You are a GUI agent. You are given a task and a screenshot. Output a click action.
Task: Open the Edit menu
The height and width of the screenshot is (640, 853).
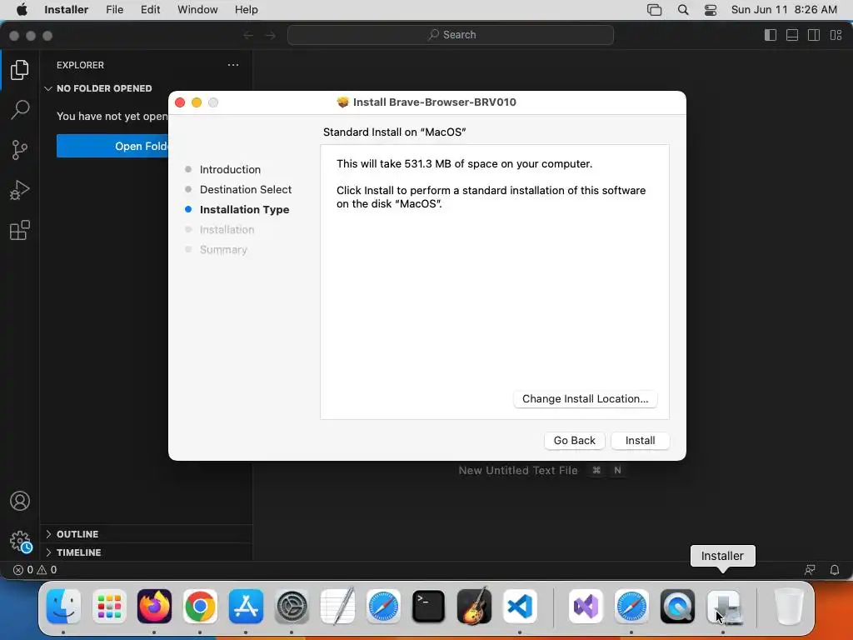point(150,10)
